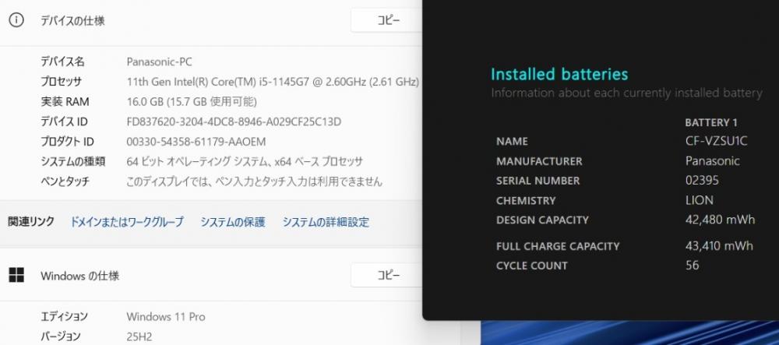Click the プロセッサ label
Screen dimensions: 779x345
61,82
